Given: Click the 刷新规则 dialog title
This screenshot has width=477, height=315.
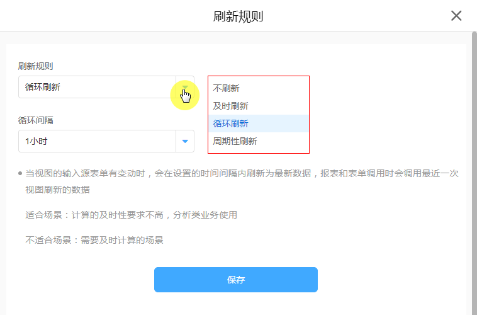Looking at the screenshot, I should [x=238, y=16].
